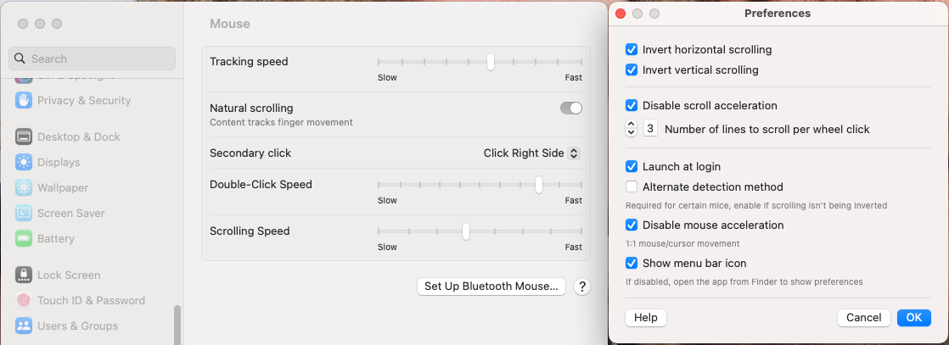Click the question mark help button
949x345 pixels.
[581, 287]
